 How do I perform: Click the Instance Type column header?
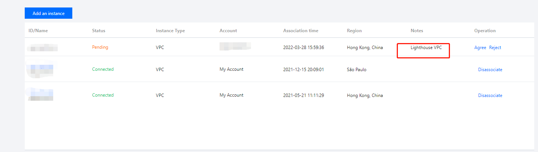170,31
